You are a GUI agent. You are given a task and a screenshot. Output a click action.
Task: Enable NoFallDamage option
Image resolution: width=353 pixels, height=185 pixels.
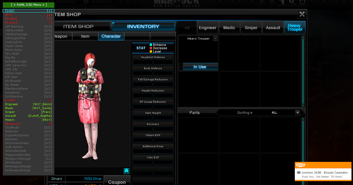[29, 61]
